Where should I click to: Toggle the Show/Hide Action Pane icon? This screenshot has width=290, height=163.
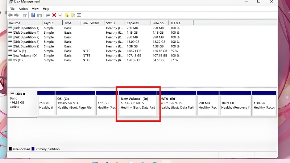(40, 15)
